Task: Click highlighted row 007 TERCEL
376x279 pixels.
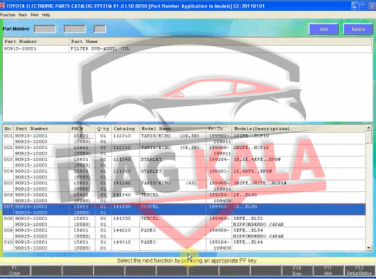Action: [x=184, y=210]
